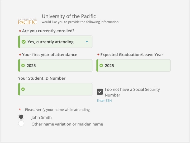Select the John Smith radio button
This screenshot has height=143, width=190.
(21, 117)
